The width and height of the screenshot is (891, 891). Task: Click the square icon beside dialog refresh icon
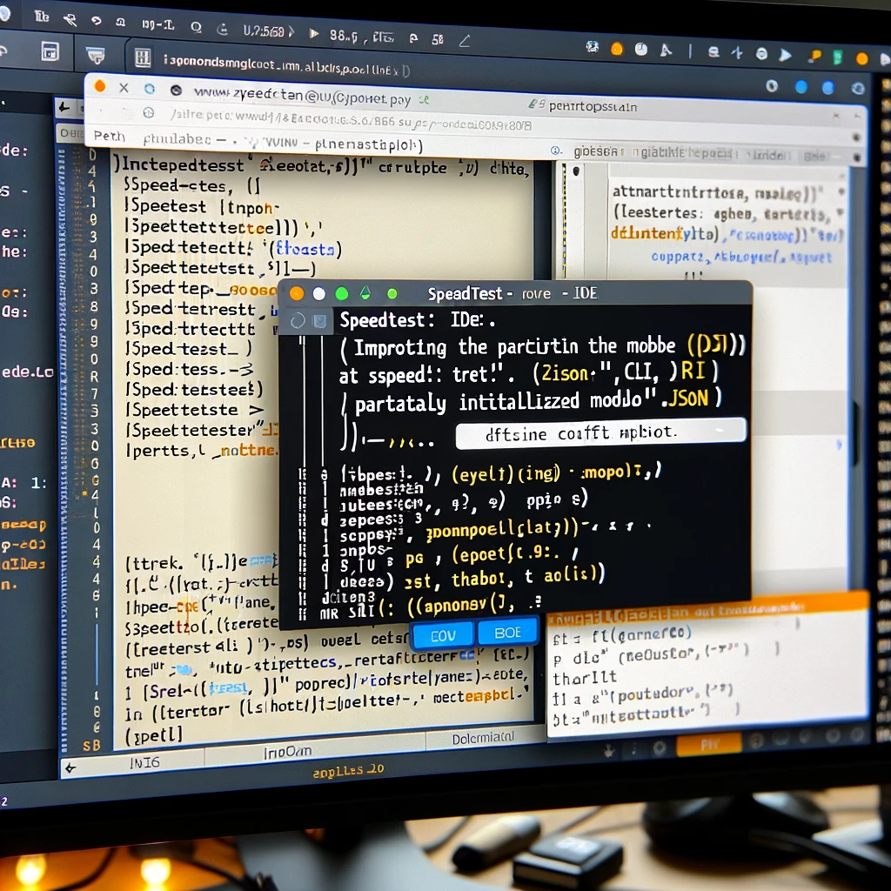click(320, 320)
